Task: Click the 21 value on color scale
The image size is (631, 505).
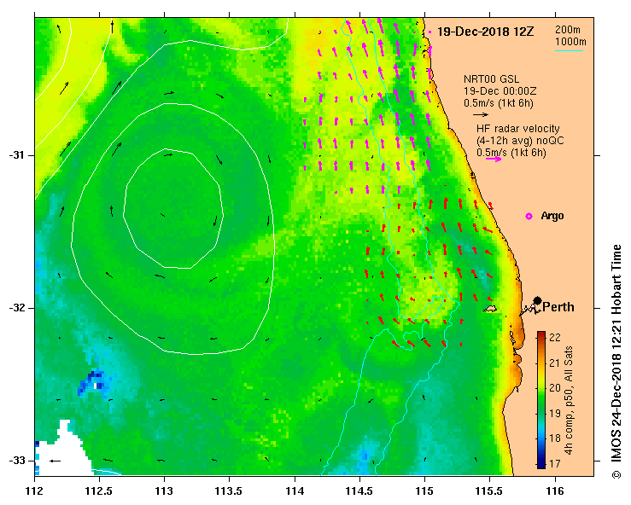Action: click(x=554, y=363)
